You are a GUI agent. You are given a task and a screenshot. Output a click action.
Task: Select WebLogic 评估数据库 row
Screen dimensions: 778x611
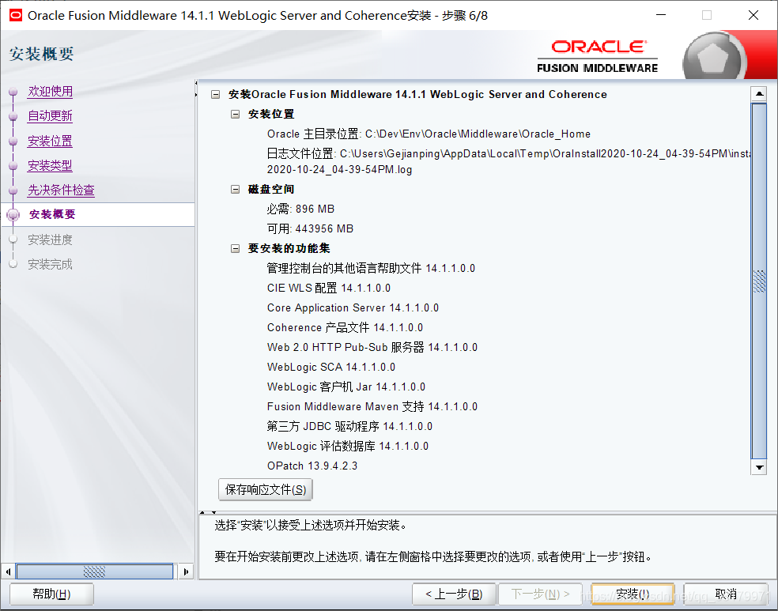[x=347, y=447]
